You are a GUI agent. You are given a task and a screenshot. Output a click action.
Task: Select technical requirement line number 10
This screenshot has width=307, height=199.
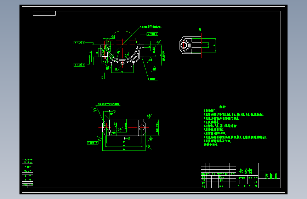click(x=211, y=145)
